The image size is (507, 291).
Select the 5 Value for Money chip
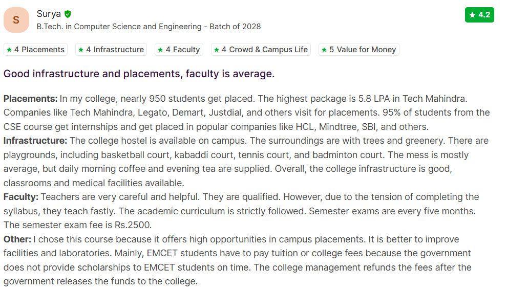(x=358, y=50)
